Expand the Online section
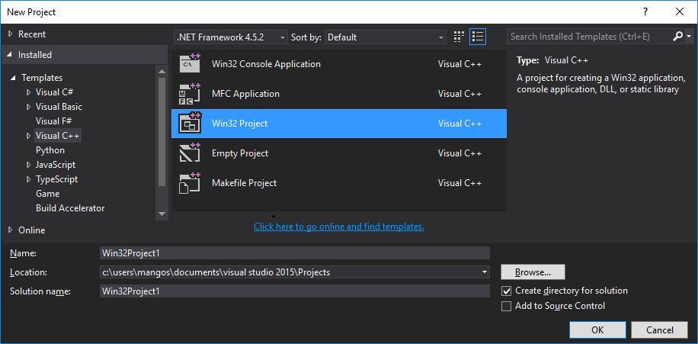Viewport: 698px width, 344px height. [11, 230]
